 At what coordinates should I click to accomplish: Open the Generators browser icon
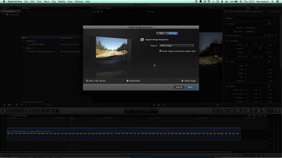click(259, 111)
